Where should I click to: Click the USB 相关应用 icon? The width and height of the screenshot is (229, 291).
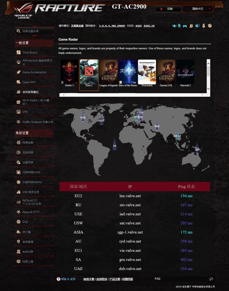click(x=19, y=192)
